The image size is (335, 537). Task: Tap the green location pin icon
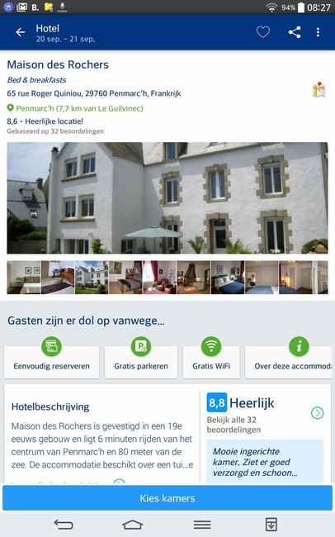[11, 108]
